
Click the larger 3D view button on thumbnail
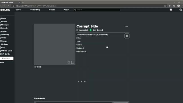click(x=73, y=62)
